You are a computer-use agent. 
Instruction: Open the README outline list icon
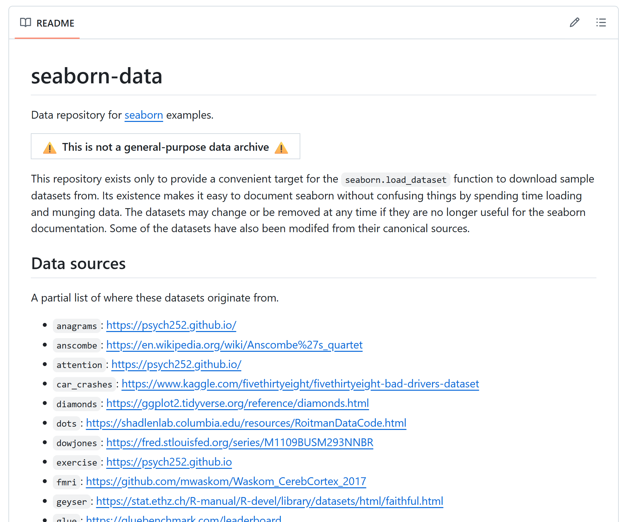pos(601,23)
